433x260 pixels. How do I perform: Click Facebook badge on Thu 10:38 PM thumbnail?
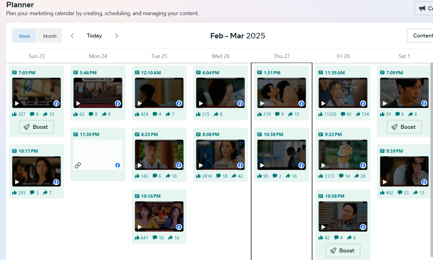[x=301, y=165]
